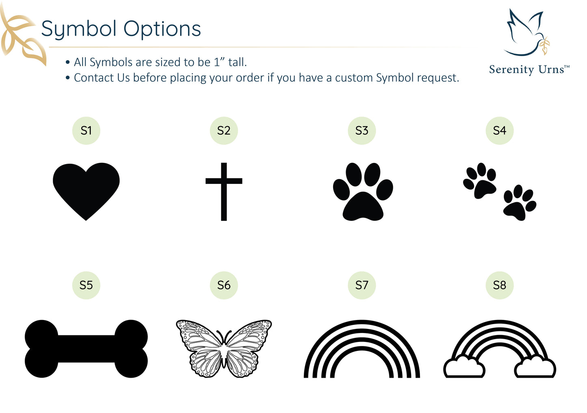Click the S7 label badge
Image resolution: width=587 pixels, height=413 pixels.
[362, 285]
